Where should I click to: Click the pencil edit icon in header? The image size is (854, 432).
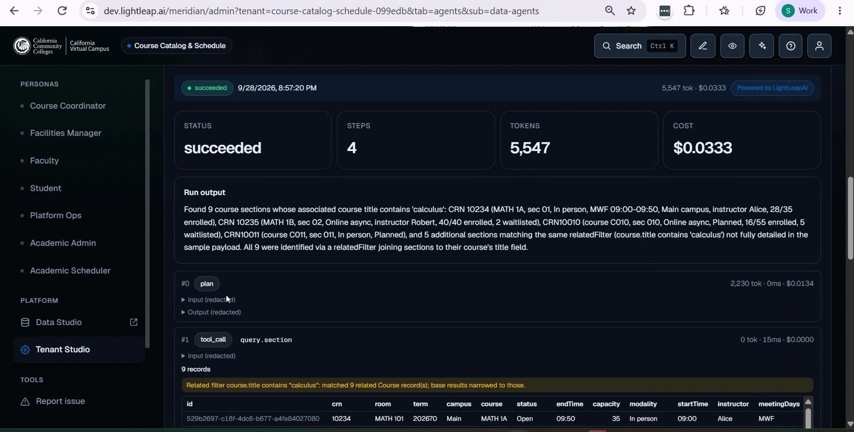pos(703,46)
